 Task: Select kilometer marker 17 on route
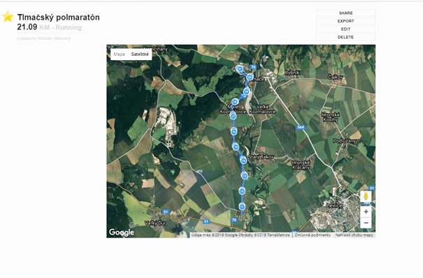point(233,116)
